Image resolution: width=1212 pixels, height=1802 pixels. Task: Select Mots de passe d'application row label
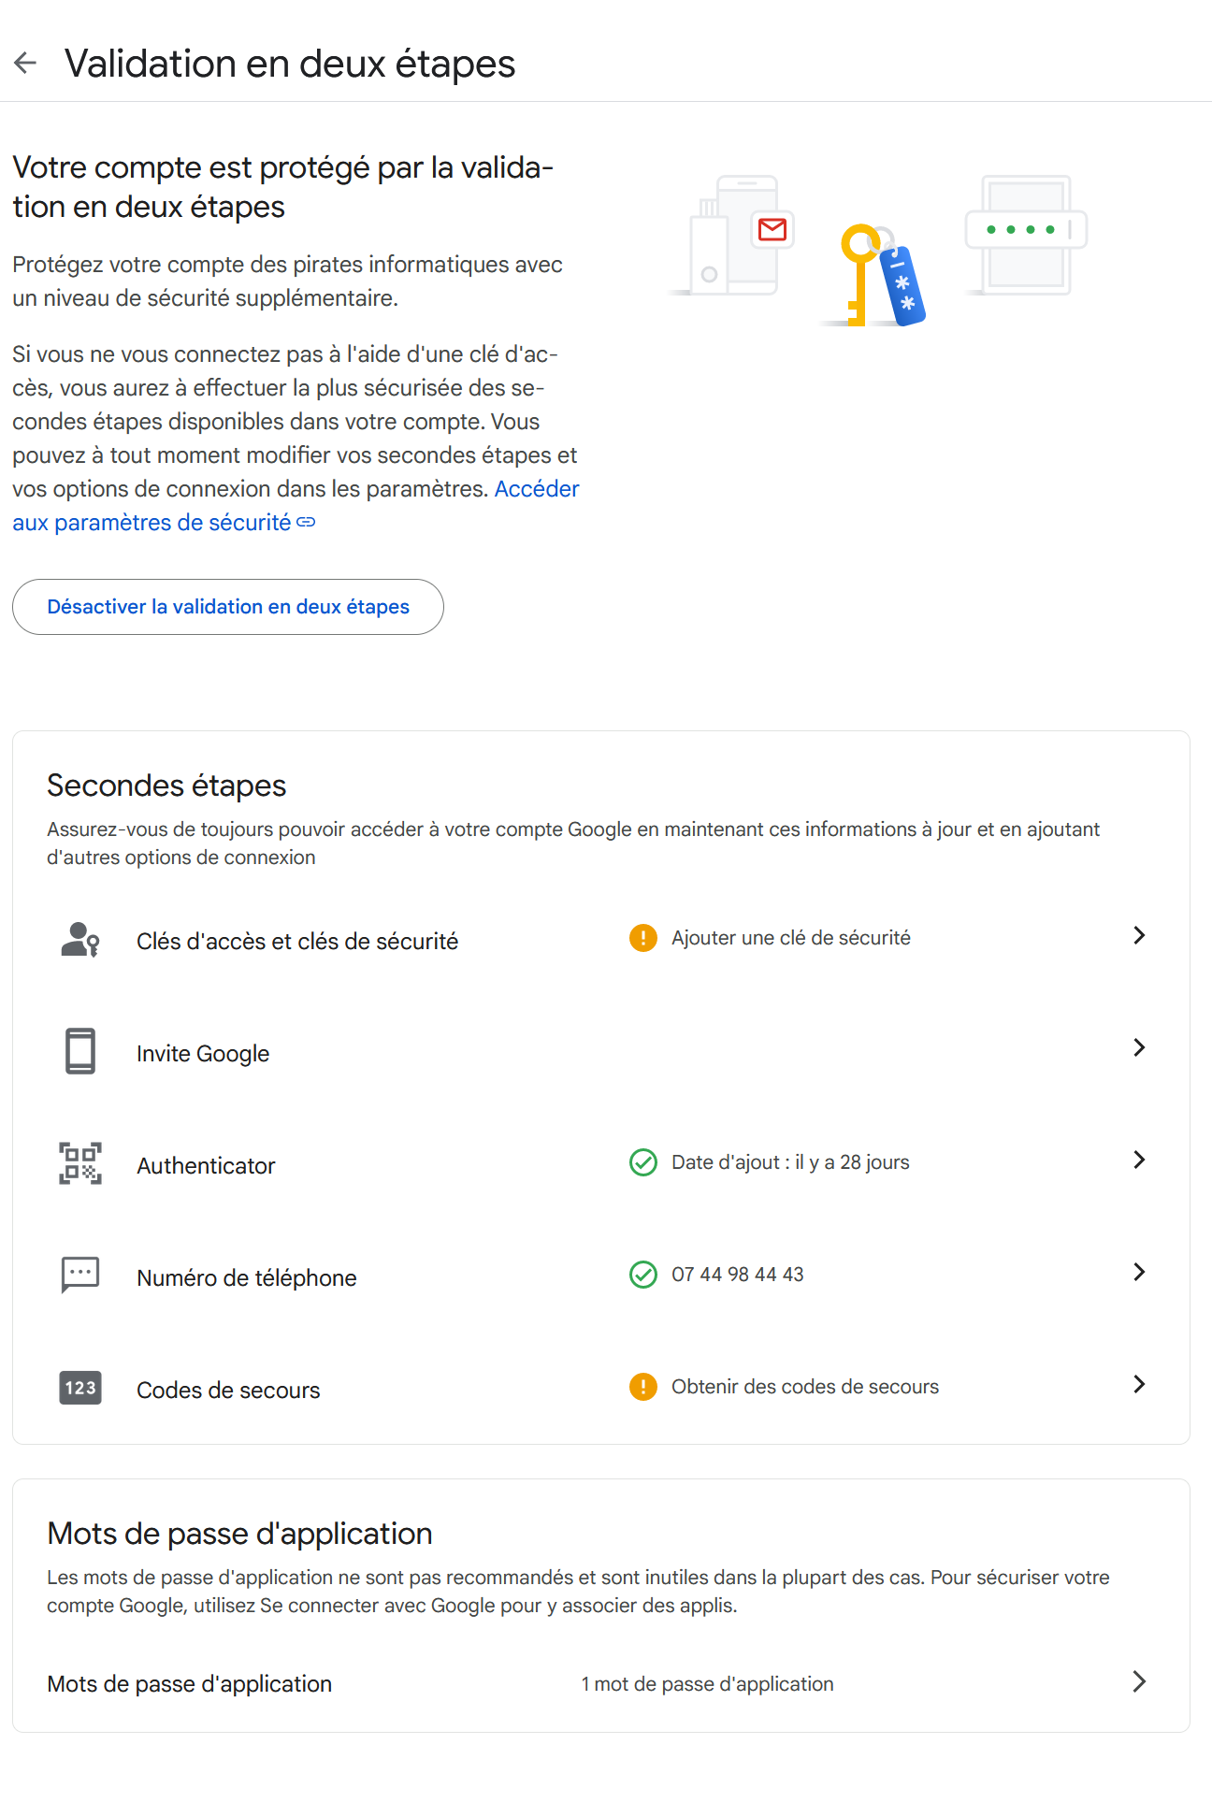point(190,1684)
